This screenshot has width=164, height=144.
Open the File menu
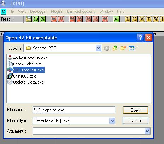coord(11,11)
